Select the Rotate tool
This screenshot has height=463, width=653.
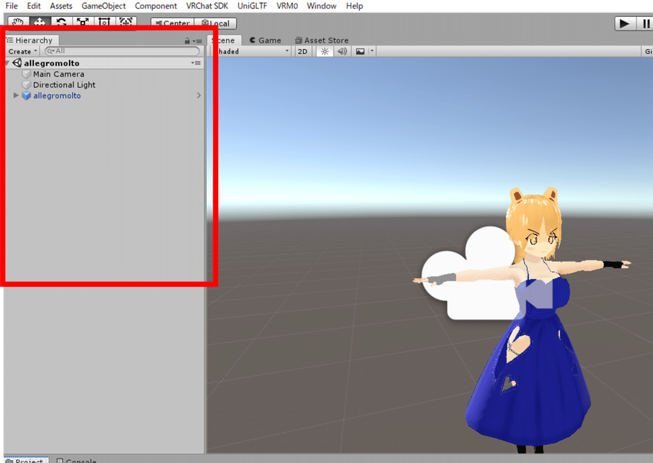(x=61, y=23)
